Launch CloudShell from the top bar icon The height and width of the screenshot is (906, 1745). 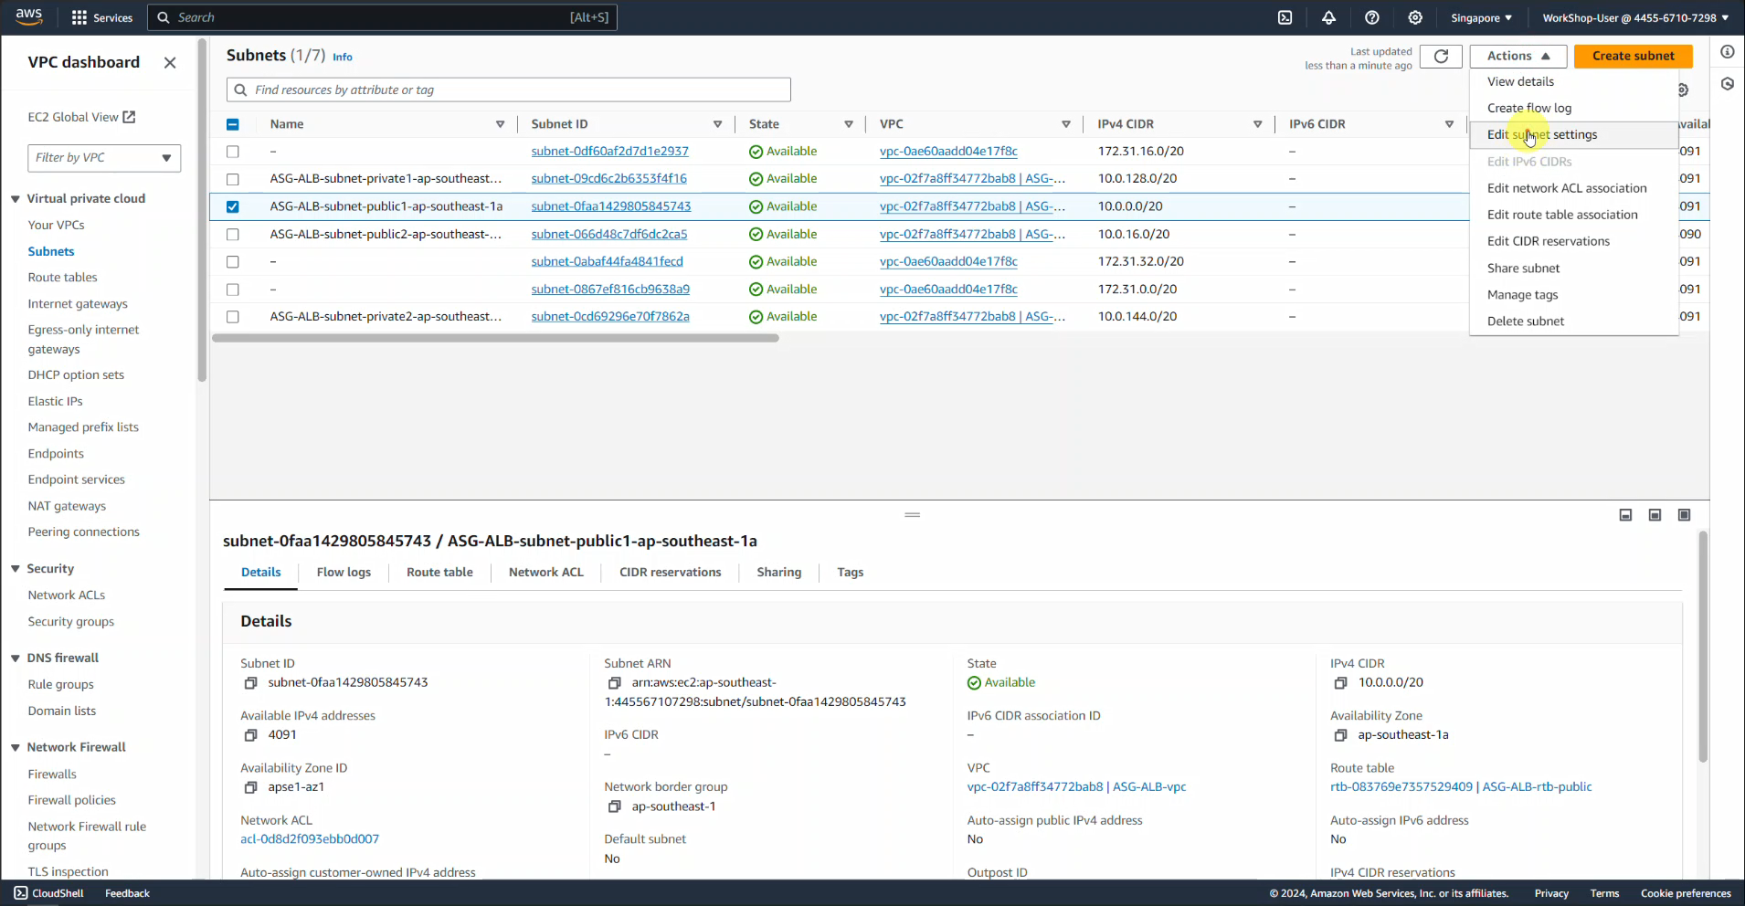pyautogui.click(x=1285, y=17)
